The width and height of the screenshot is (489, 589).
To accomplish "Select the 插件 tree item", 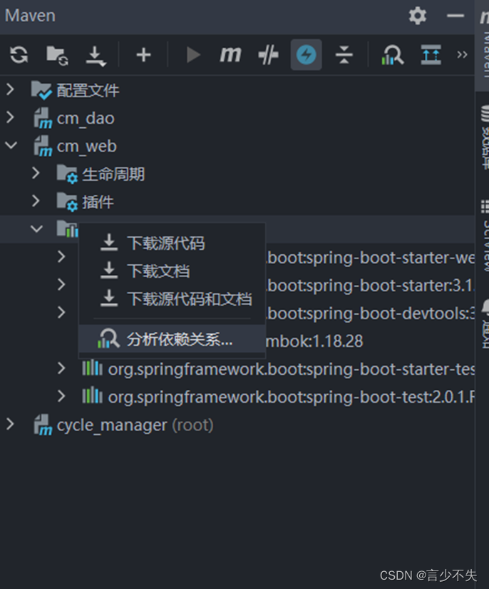I will click(98, 202).
